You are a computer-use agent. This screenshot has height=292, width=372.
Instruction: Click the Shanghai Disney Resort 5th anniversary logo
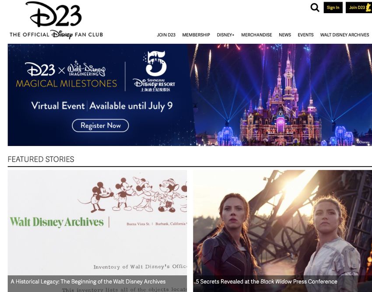(154, 71)
